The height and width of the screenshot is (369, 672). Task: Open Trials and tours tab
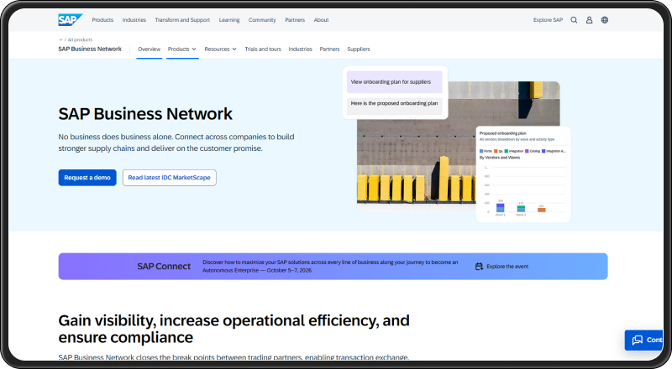(x=263, y=49)
